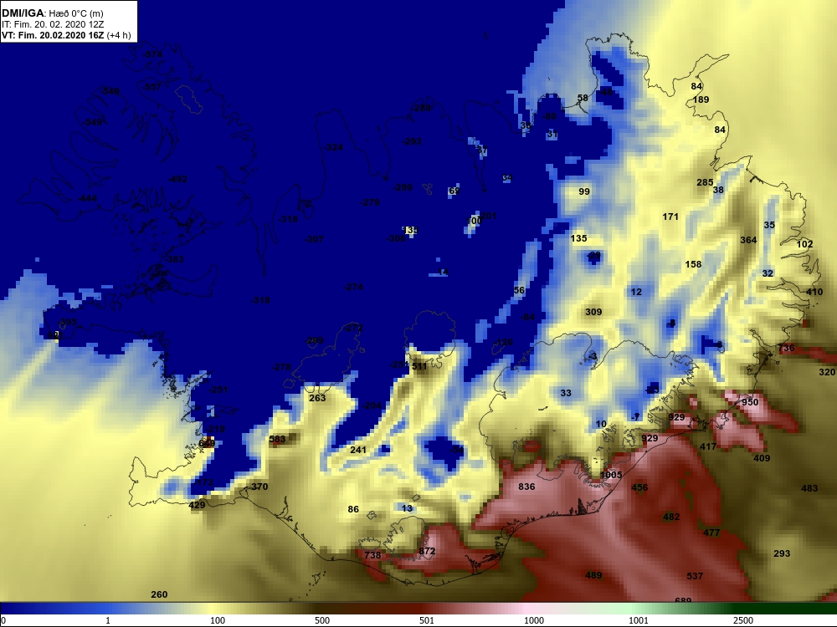Image resolution: width=837 pixels, height=627 pixels.
Task: Click the map value 738
Action: (372, 555)
